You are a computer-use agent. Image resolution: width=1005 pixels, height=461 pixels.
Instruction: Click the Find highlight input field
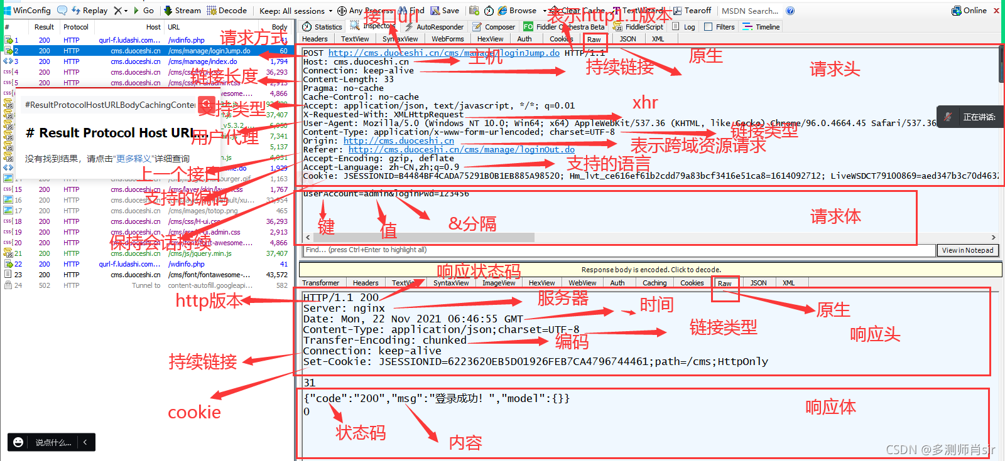tap(619, 250)
